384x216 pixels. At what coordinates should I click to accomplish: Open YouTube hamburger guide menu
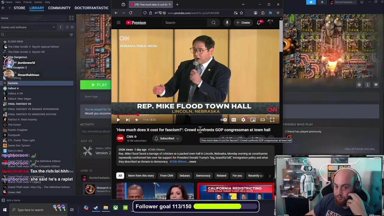(x=118, y=22)
